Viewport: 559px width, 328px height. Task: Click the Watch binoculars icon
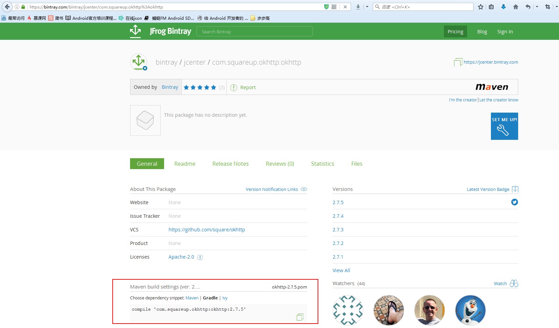pos(514,283)
